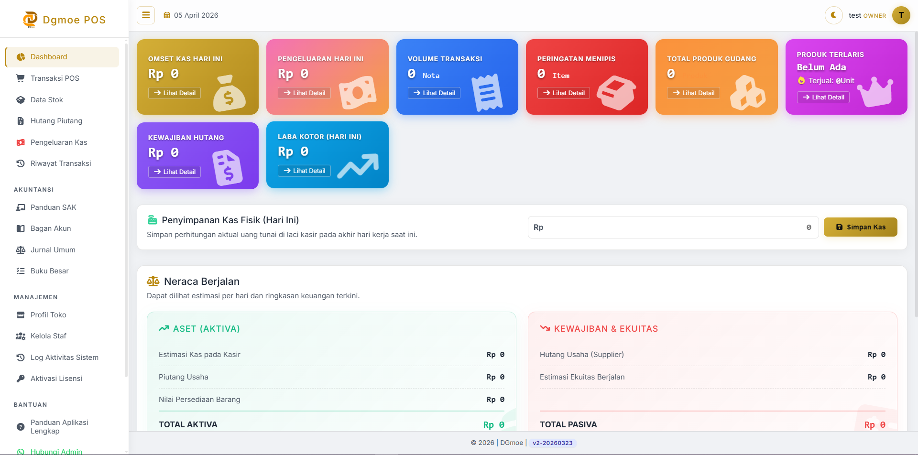Toggle dark mode with the moon icon
The image size is (918, 455).
(x=833, y=15)
